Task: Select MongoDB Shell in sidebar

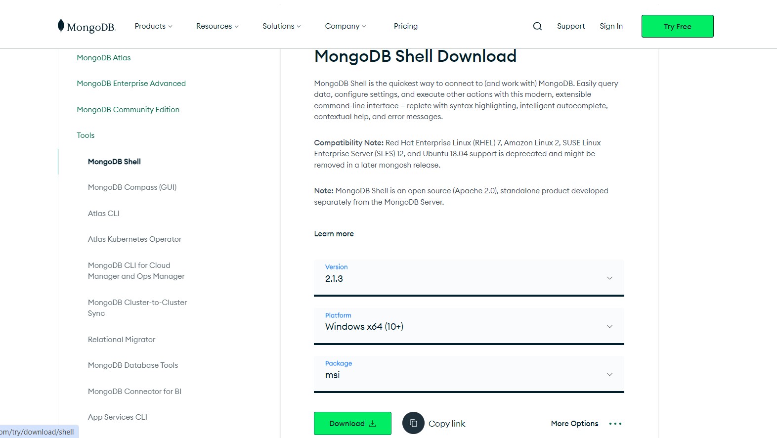Action: pyautogui.click(x=114, y=162)
